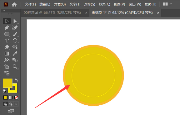Open the change screen mode button
The image size is (180, 115).
coord(11,111)
